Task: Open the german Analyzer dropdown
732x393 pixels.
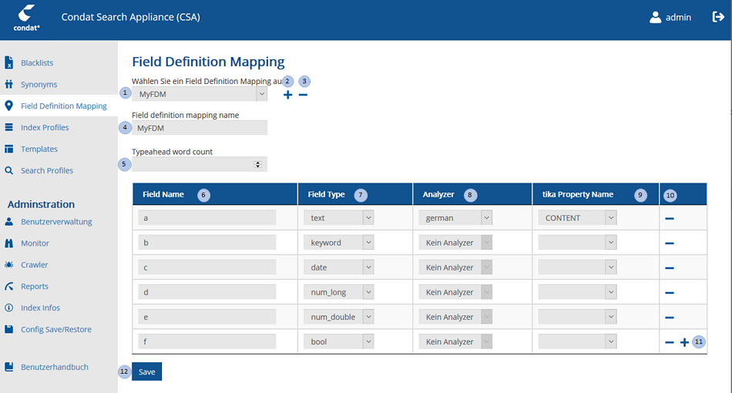Action: click(x=455, y=217)
